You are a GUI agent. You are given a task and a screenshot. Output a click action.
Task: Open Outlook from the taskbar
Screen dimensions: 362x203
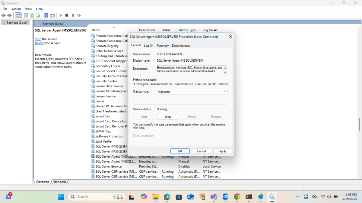190,197
